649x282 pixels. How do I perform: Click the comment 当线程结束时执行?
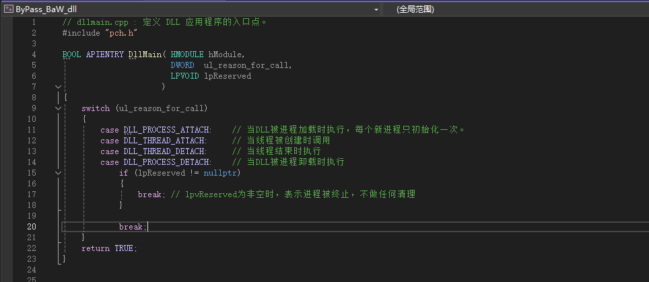pyautogui.click(x=276, y=151)
